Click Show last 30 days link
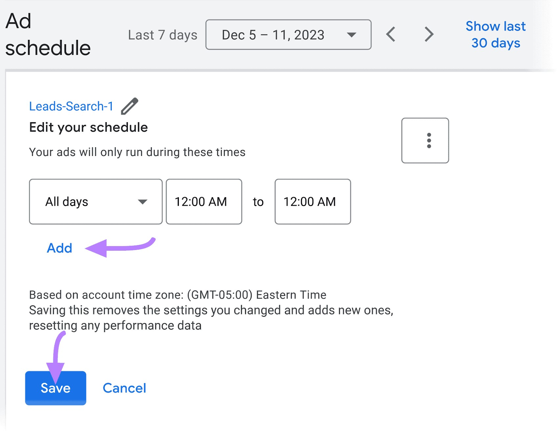559x434 pixels. pyautogui.click(x=495, y=35)
